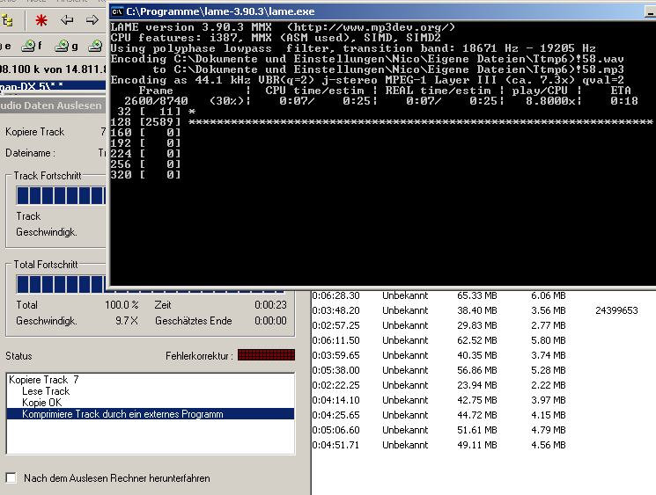Click the track row with duration 0:03:59.65
This screenshot has width=656, height=495.
click(x=483, y=355)
